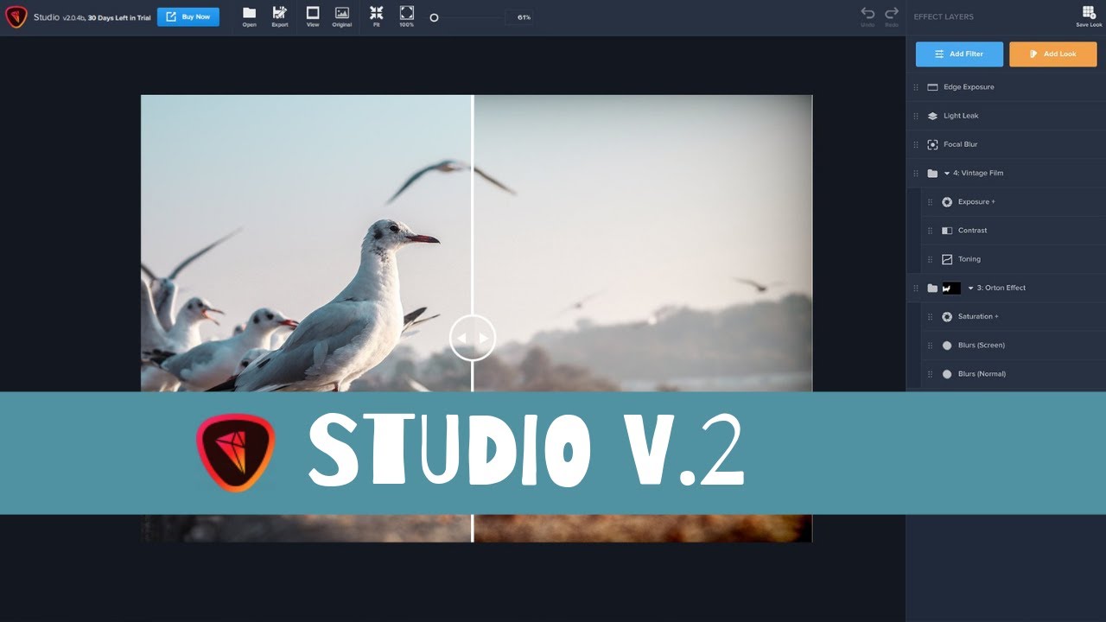Screen dimensions: 1106x622
Task: Select the "Exposure +" layer label
Action: (976, 202)
